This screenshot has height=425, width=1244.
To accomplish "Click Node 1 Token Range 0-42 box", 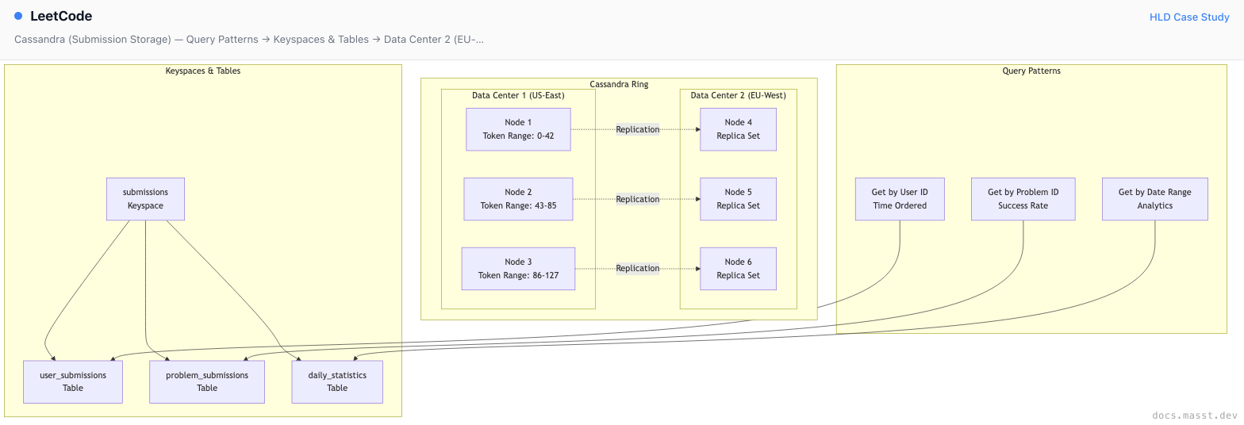I will point(518,129).
